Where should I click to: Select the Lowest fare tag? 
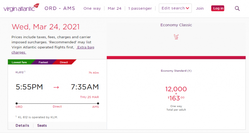pos(19,62)
